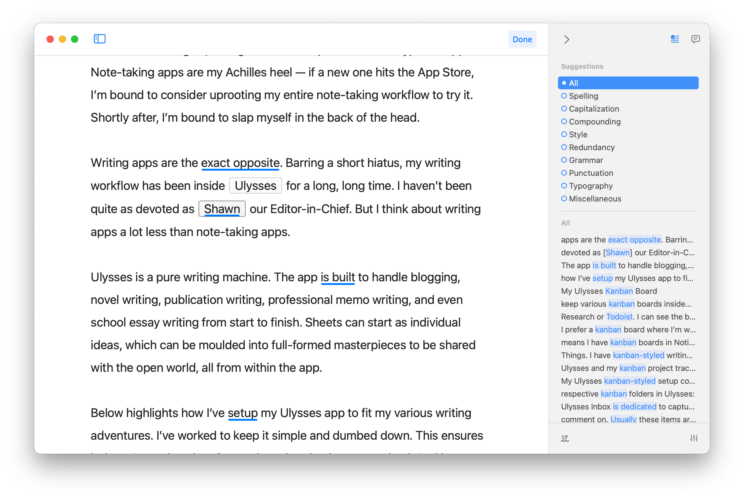The image size is (744, 499).
Task: Open suggestion 'Ulysses Inbox is dedicated'
Action: tap(628, 407)
